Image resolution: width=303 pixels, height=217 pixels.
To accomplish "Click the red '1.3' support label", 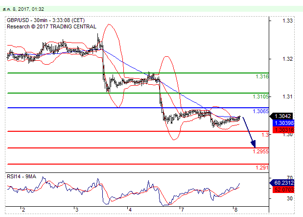I will click(x=265, y=135).
